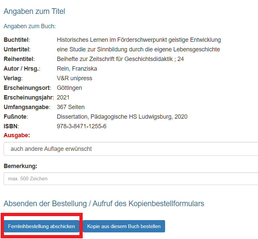Click publication year 2021
This screenshot has width=258, height=239.
click(63, 97)
